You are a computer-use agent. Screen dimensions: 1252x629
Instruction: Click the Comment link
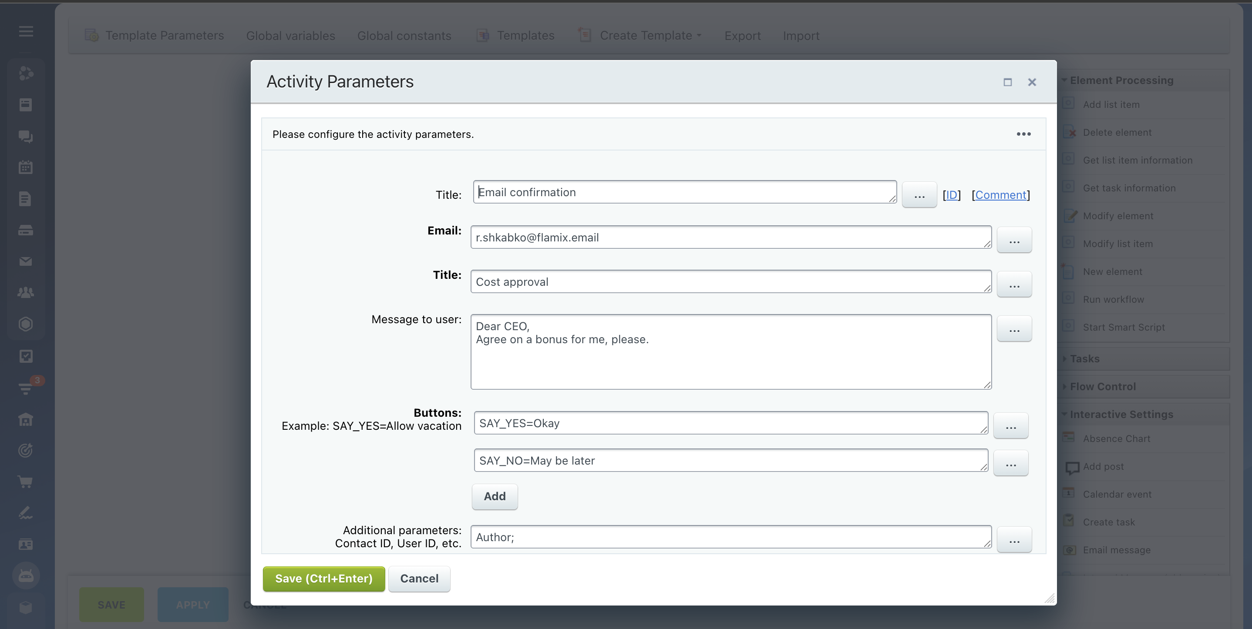[x=1000, y=195]
